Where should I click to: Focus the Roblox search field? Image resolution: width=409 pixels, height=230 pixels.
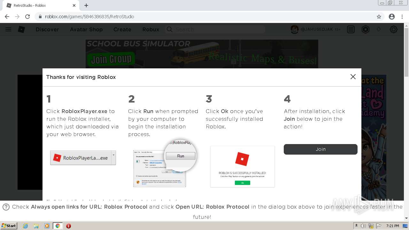click(215, 29)
